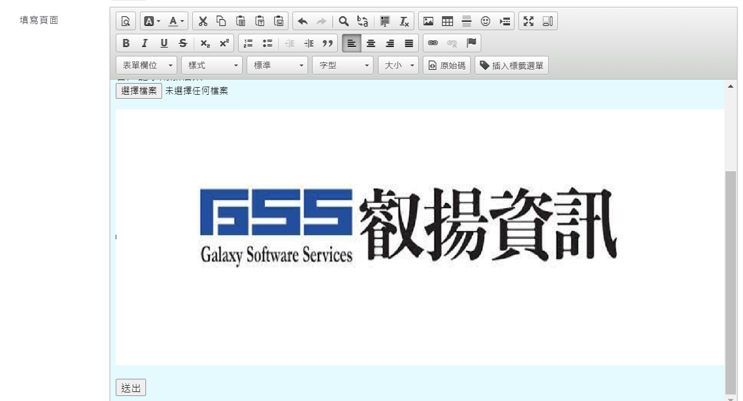743x401 pixels.
Task: Open the 大小 font size dropdown
Action: click(398, 65)
